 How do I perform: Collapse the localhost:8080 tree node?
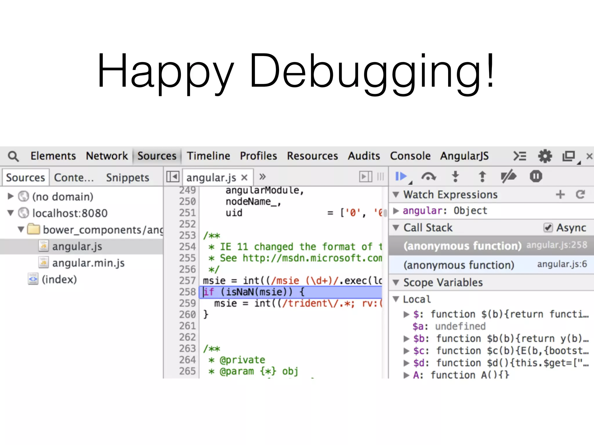pos(10,213)
